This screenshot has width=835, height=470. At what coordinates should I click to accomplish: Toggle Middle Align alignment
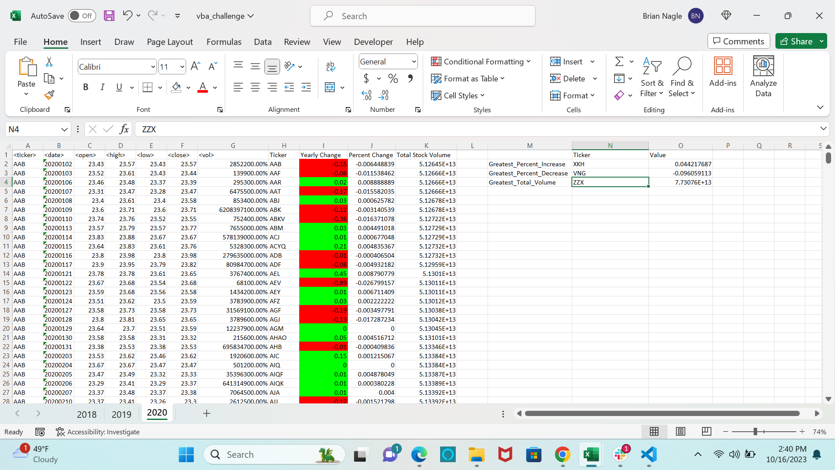coord(255,67)
